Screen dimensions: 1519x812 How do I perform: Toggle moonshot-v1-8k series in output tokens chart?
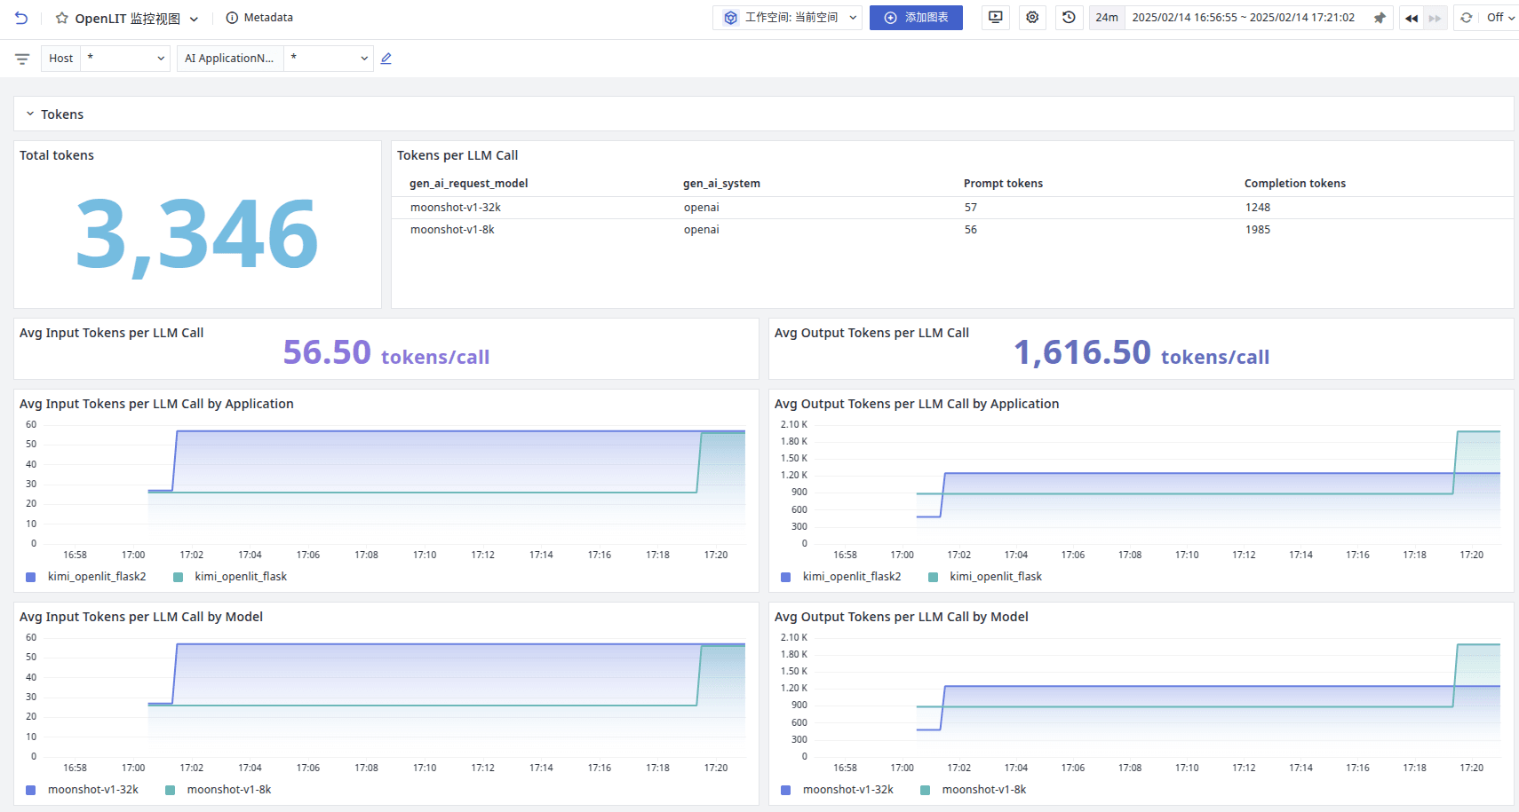(x=983, y=790)
